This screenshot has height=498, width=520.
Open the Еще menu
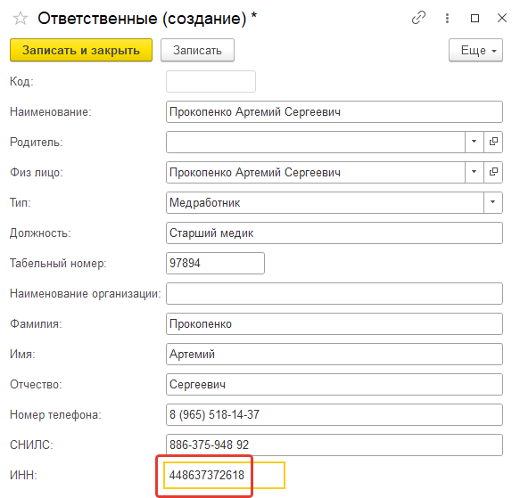476,51
